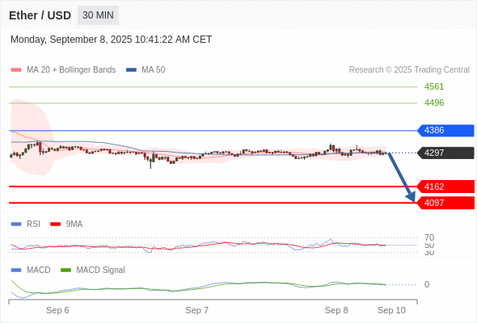This screenshot has width=477, height=323.
Task: Toggle the RSI legend marker
Action: point(16,224)
